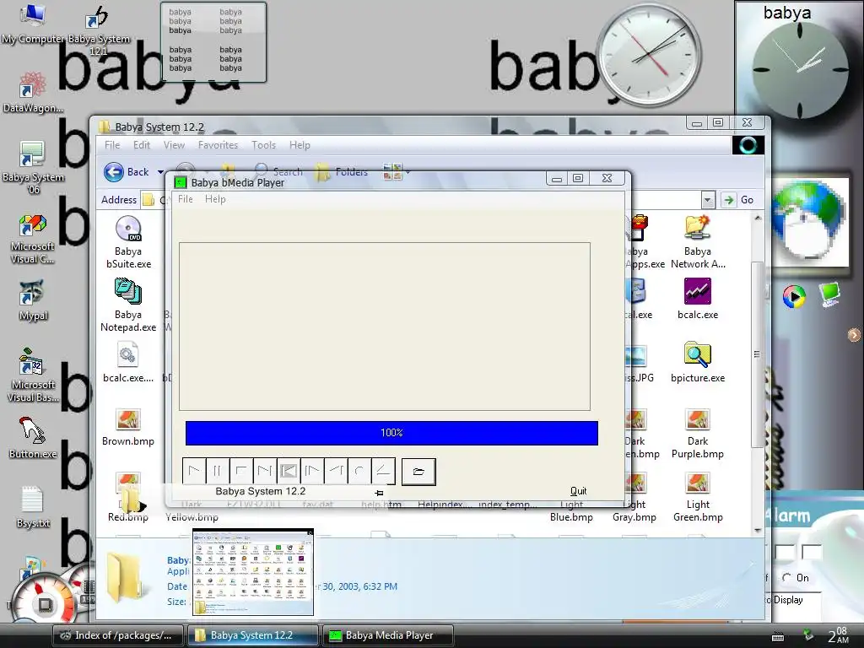Open the Microsoft Visual C... desktop shortcut
864x648 pixels.
(x=33, y=239)
